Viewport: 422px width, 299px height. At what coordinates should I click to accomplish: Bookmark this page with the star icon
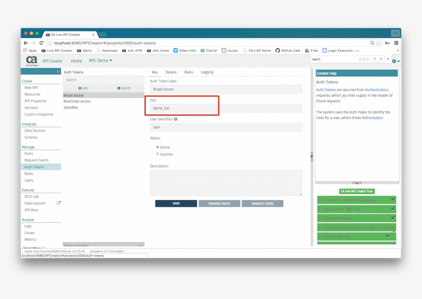(x=379, y=43)
